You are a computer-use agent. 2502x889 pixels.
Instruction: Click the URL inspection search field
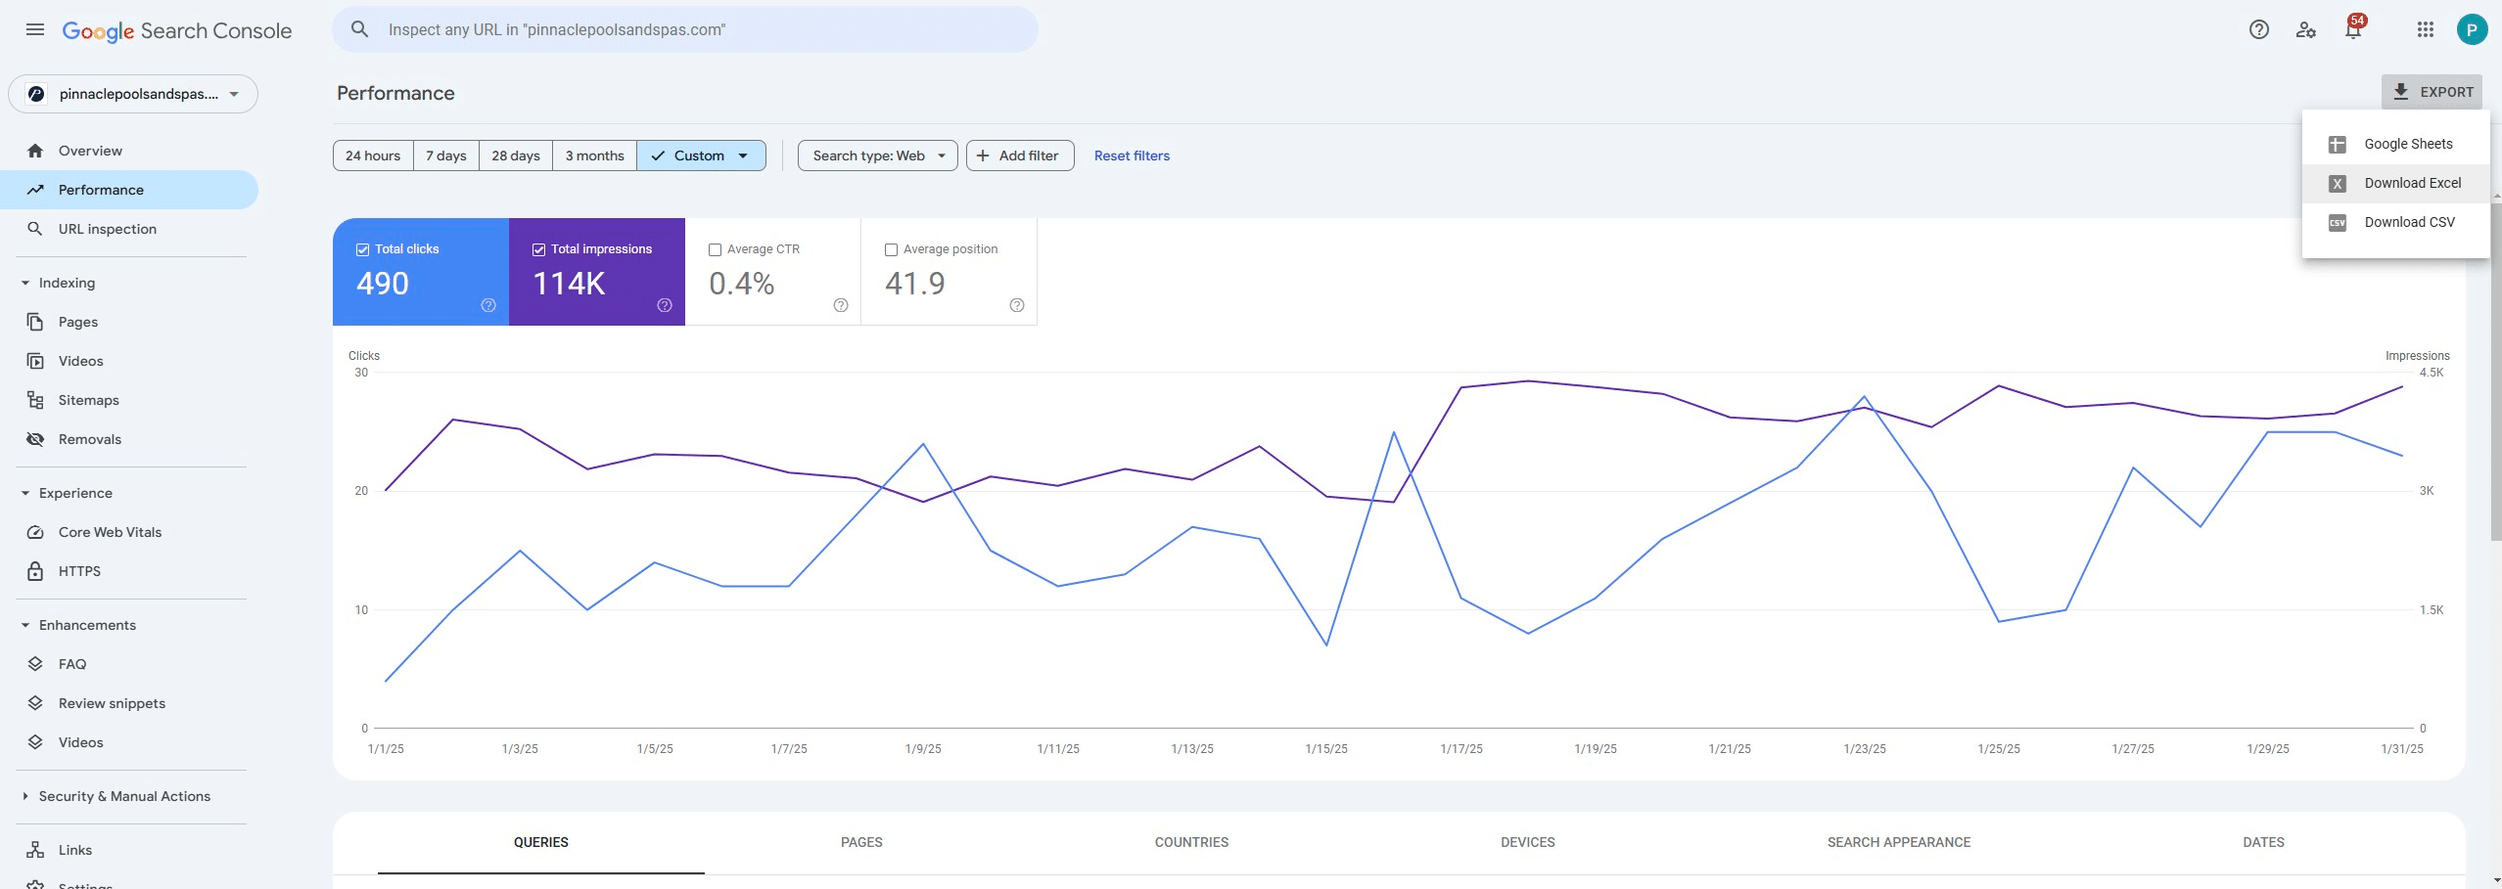(685, 29)
